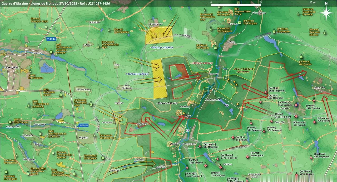Click the '+ 102 ha (+ 1.02 km²)' red label
Screen dimensions: 337x182
[x=201, y=63]
